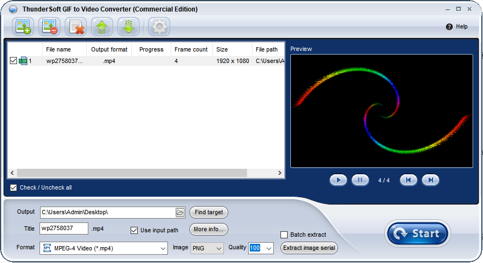
Task: Open Help in the top right
Action: (x=457, y=26)
